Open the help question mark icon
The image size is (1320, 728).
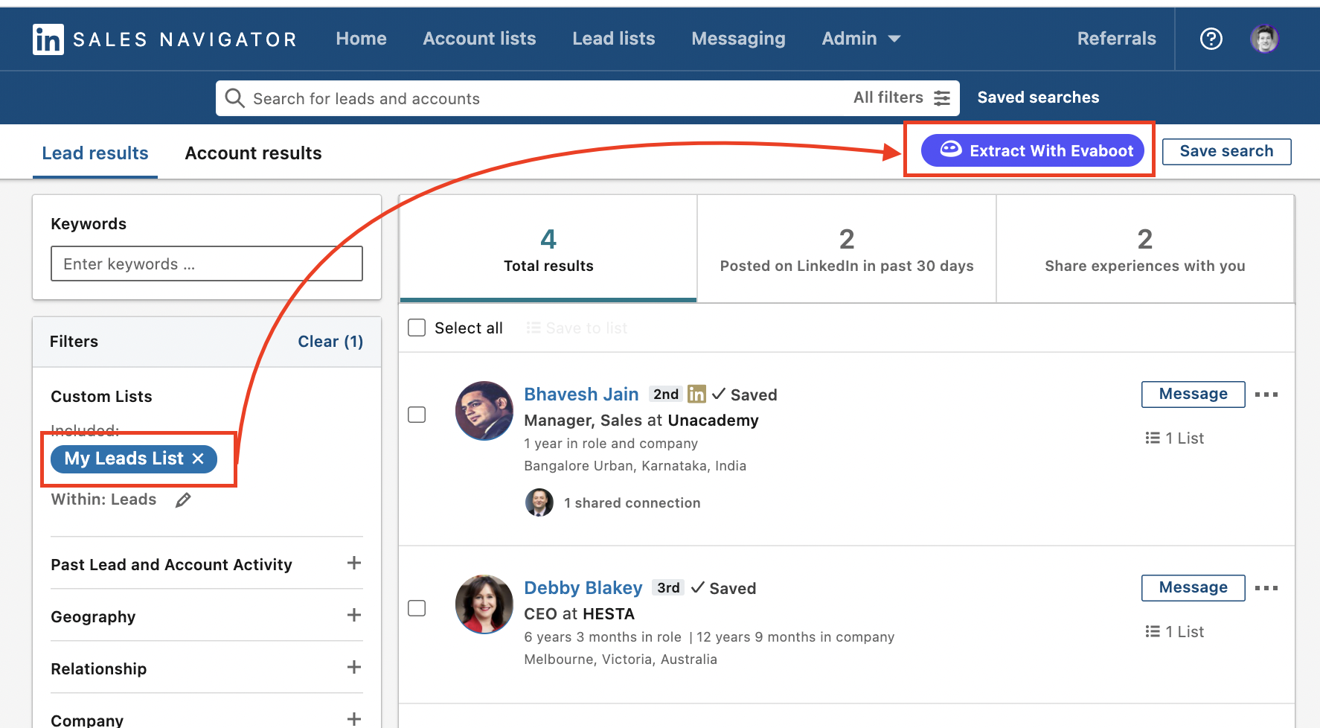click(x=1211, y=39)
